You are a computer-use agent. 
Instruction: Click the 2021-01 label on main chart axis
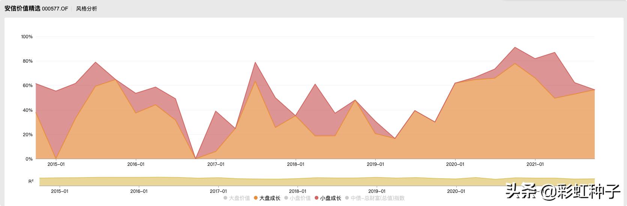coord(535,164)
